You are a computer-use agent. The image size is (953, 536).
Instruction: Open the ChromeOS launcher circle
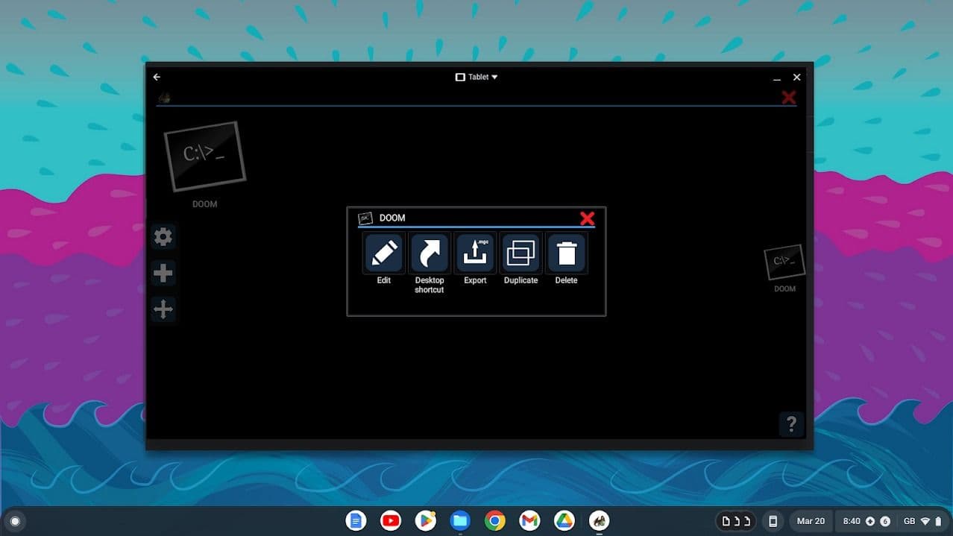coord(16,520)
